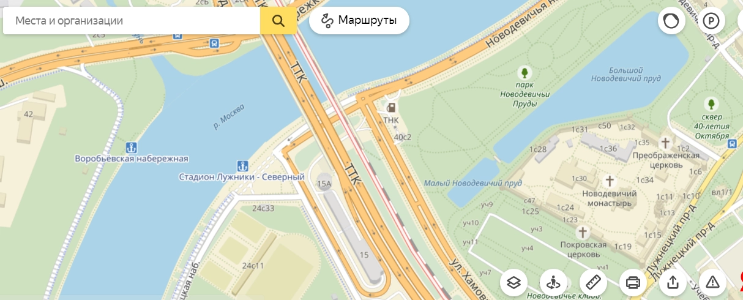Screen dimensions: 743x300
Task: Select the Преображенская церковь cross icon
Action: [665, 143]
